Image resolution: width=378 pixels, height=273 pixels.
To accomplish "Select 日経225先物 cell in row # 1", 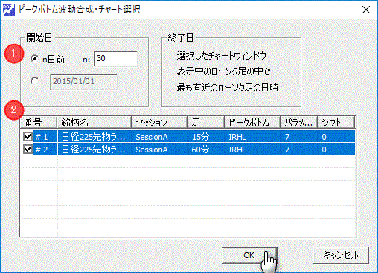I will [x=94, y=137].
